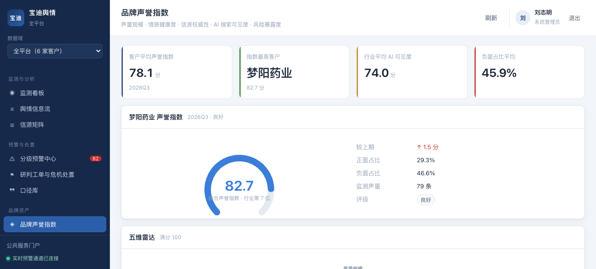Select the active 品牌声誉指数 menu item
Image resolution: width=596 pixels, height=269 pixels.
click(55, 224)
